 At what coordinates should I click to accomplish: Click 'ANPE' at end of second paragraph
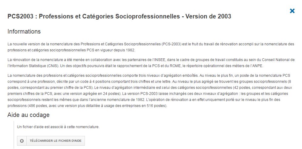[x=258, y=66]
